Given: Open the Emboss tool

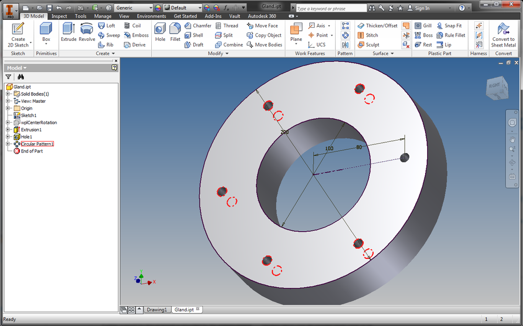Looking at the screenshot, I should (136, 35).
